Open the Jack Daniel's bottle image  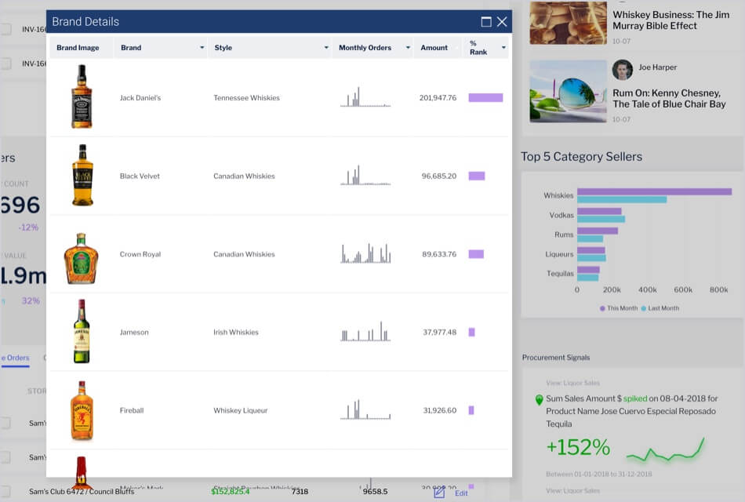[81, 97]
